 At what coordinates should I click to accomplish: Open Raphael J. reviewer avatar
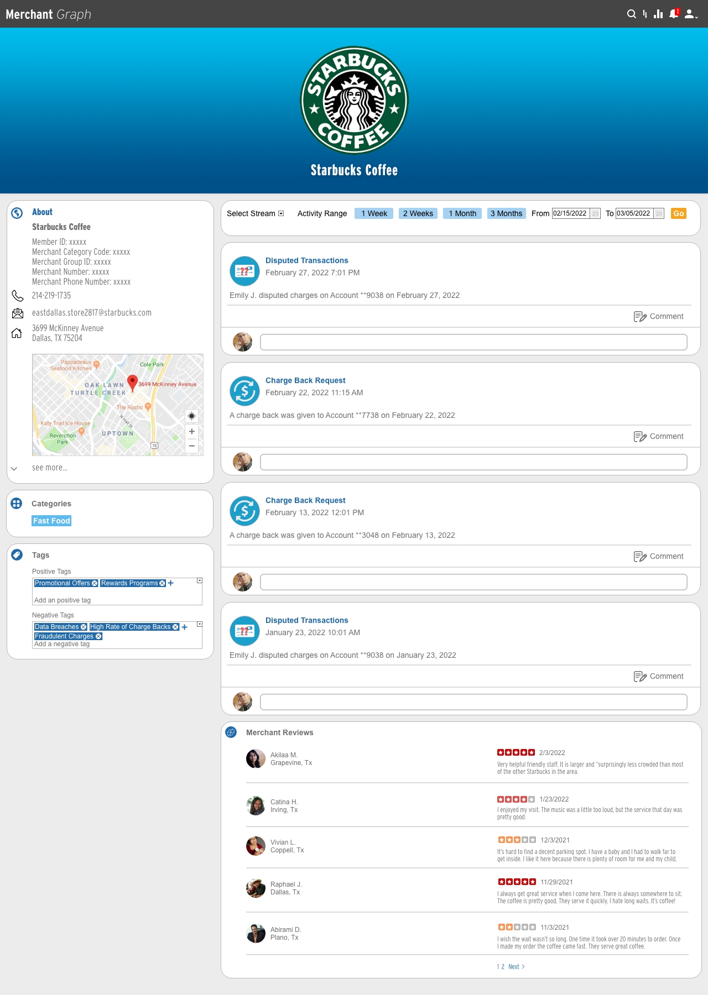[x=256, y=888]
